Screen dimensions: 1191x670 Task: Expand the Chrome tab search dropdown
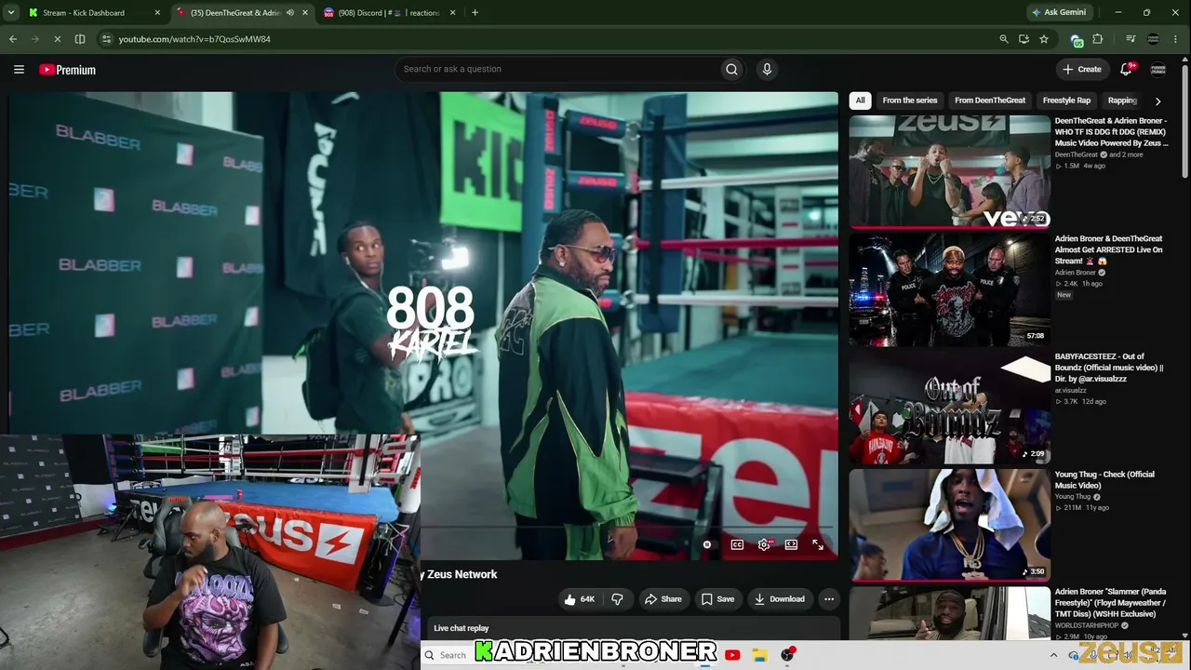point(11,13)
